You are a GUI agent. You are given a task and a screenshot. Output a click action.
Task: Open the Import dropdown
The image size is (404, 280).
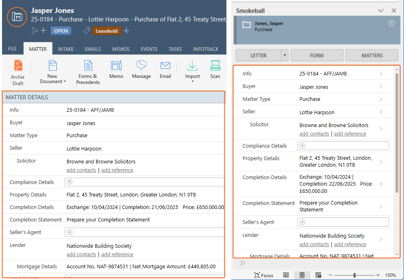tap(193, 71)
